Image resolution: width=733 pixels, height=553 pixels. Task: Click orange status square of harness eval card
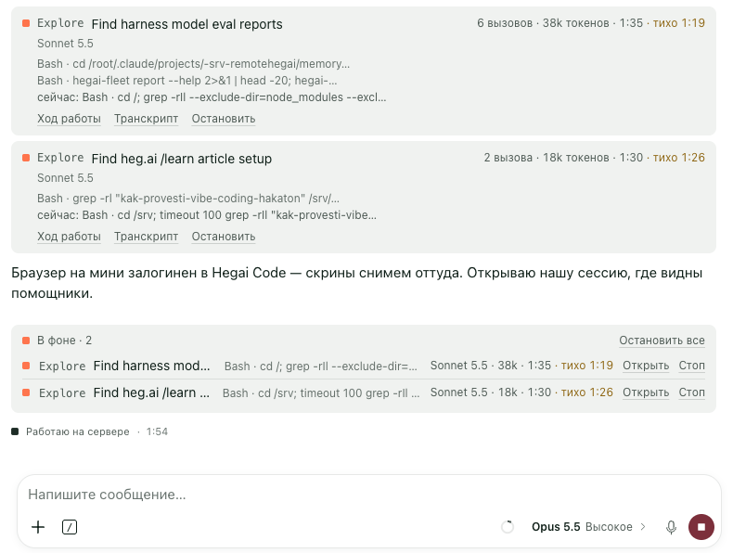pos(26,23)
